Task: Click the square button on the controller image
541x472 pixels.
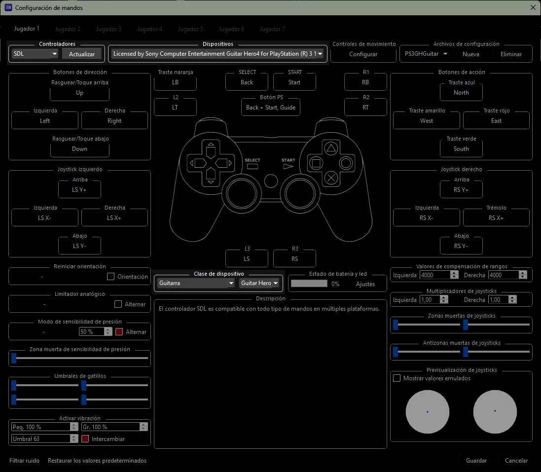Action: pyautogui.click(x=316, y=163)
